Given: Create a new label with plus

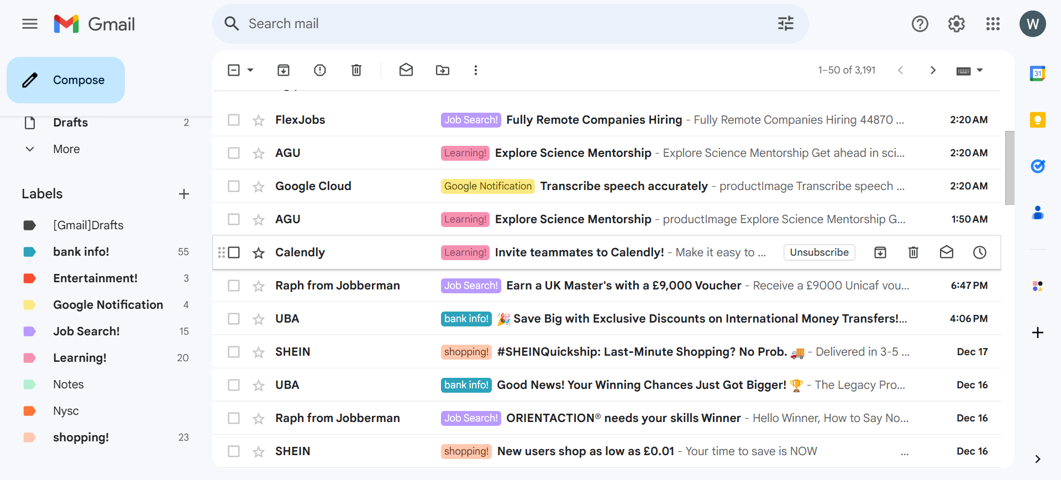Looking at the screenshot, I should [x=184, y=194].
